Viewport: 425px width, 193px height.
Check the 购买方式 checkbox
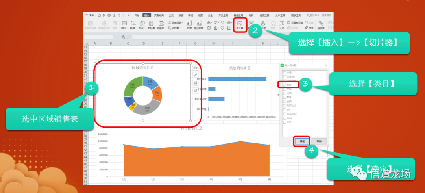click(x=285, y=106)
